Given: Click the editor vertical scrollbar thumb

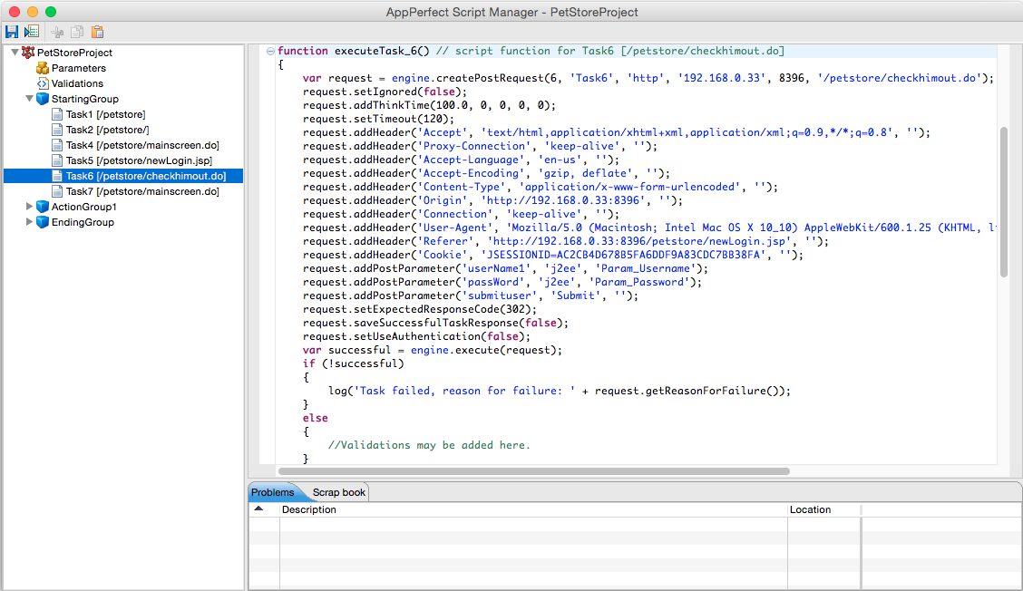Looking at the screenshot, I should click(x=1004, y=202).
